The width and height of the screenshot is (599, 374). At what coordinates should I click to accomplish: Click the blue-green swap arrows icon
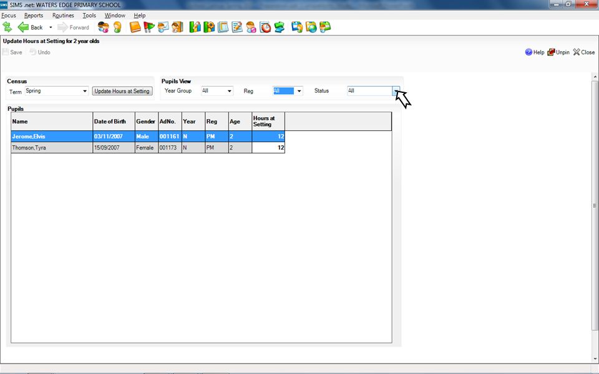point(280,27)
